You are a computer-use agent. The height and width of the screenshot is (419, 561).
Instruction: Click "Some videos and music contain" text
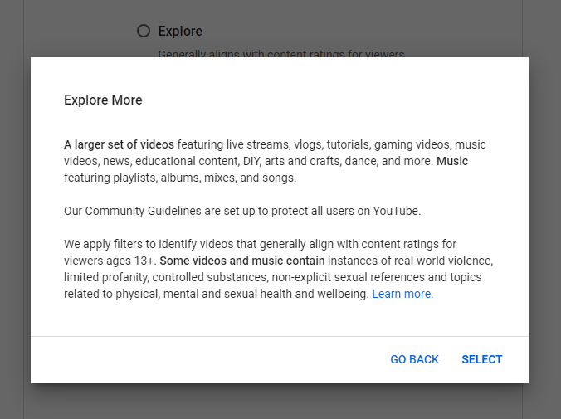pyautogui.click(x=242, y=261)
